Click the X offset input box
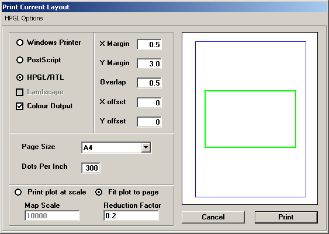The height and width of the screenshot is (234, 329). (x=149, y=102)
